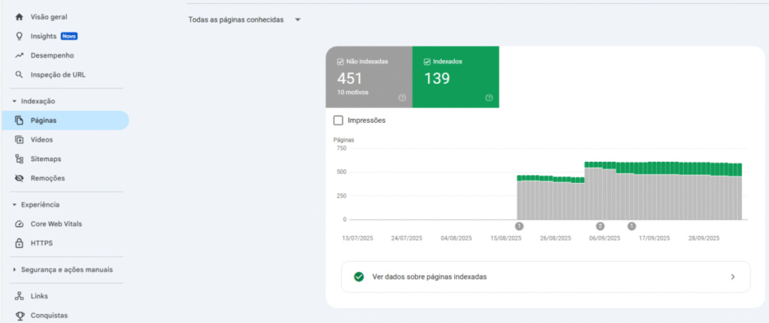Toggle the Não indexadas checkbox
Screen dimensions: 769x323
(x=341, y=61)
